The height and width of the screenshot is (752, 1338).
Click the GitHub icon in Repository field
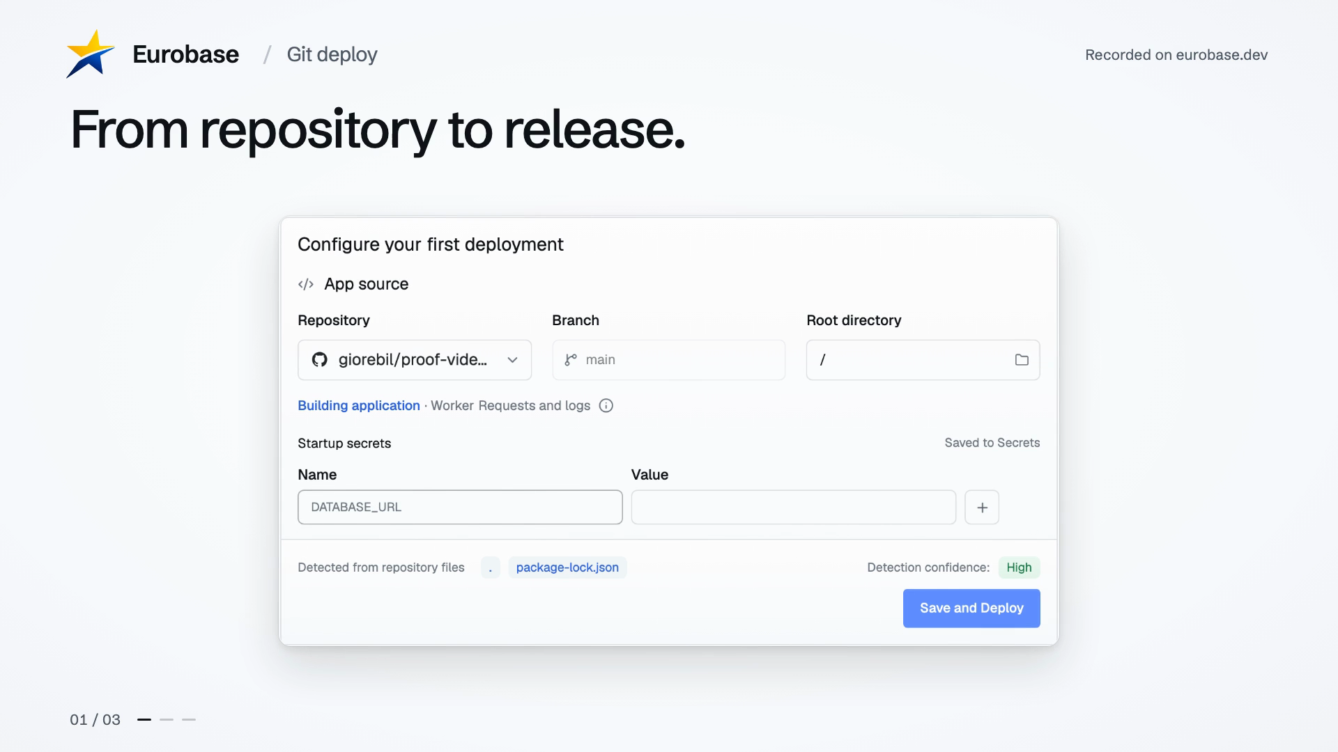tap(320, 360)
